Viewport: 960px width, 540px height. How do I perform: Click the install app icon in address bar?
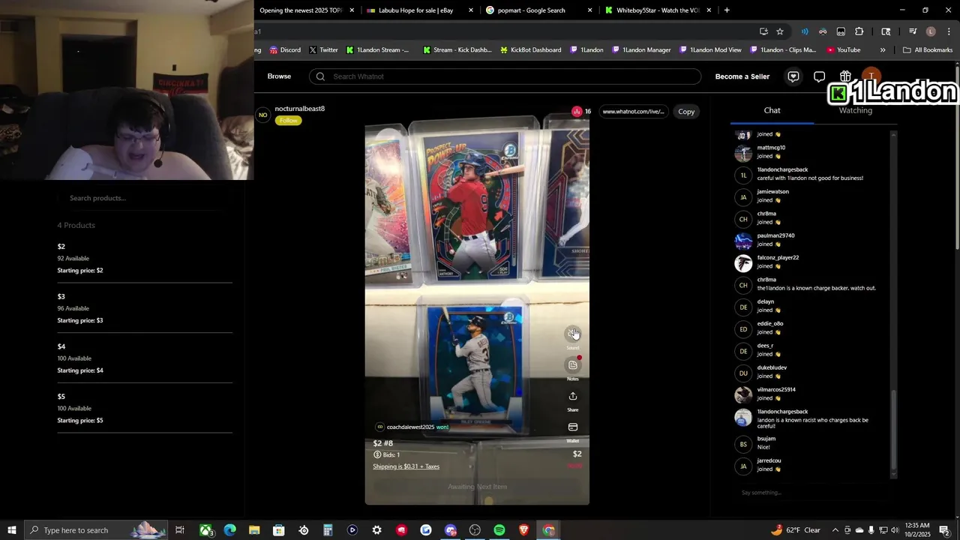point(763,31)
